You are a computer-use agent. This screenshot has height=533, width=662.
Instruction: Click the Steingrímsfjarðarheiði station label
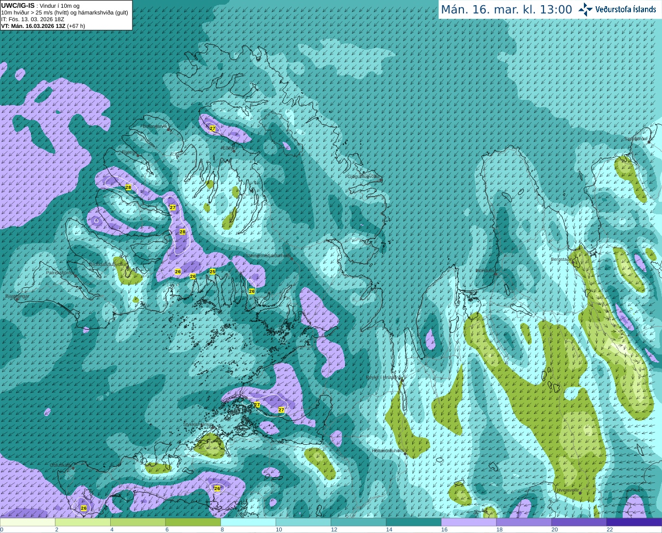pos(268,256)
